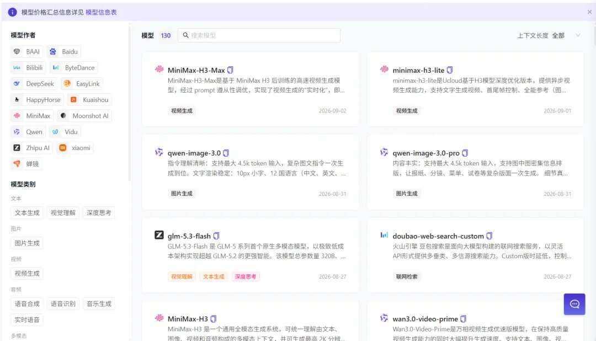
Task: Select the 视频生成 category filter
Action: pos(27,274)
